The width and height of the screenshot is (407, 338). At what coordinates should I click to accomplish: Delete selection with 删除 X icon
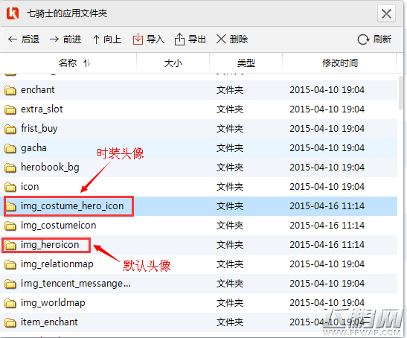221,39
